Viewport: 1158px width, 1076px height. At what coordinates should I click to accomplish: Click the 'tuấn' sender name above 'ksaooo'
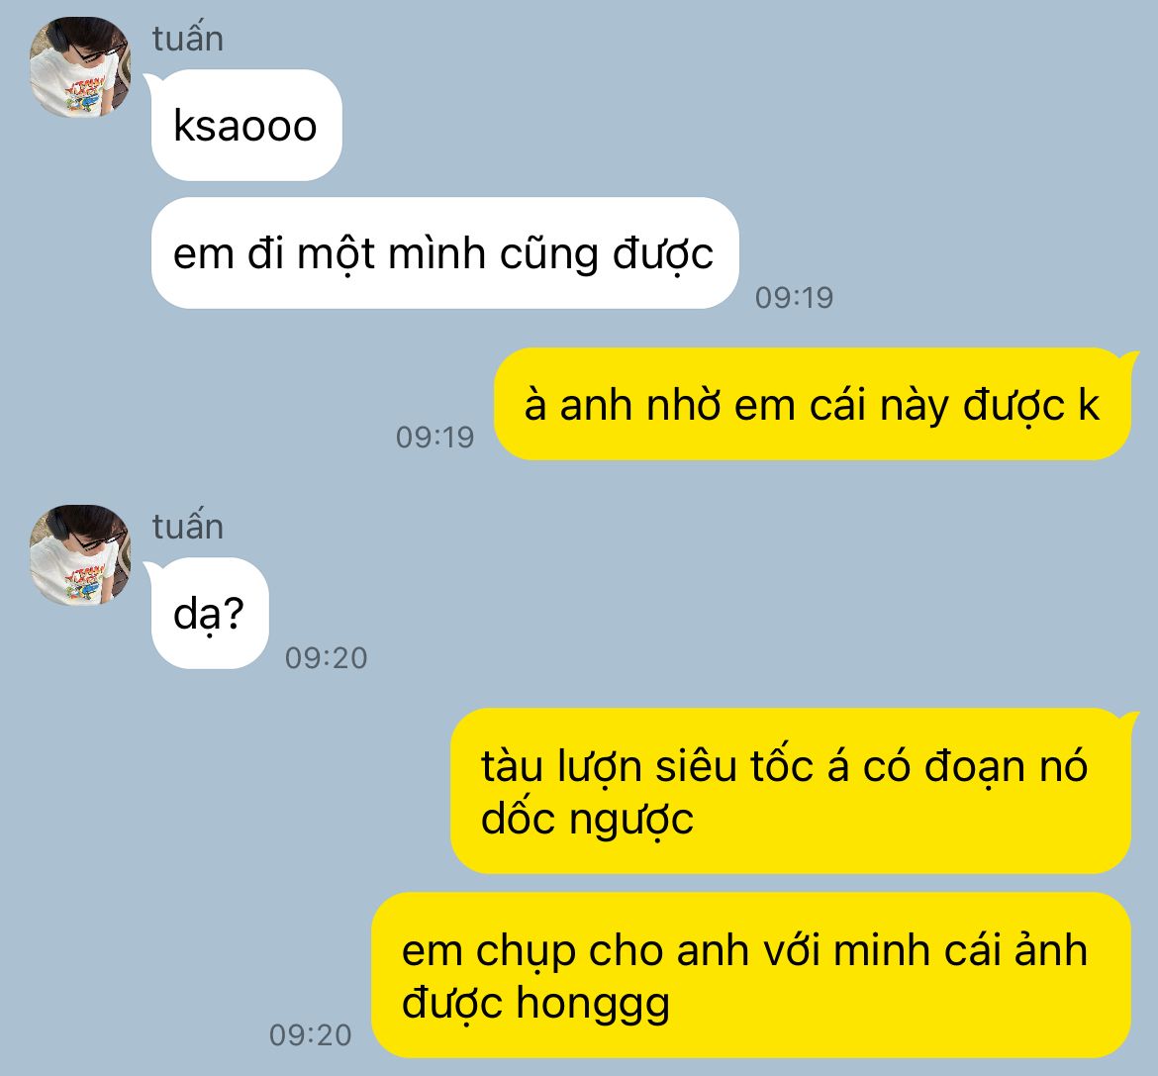coord(188,40)
